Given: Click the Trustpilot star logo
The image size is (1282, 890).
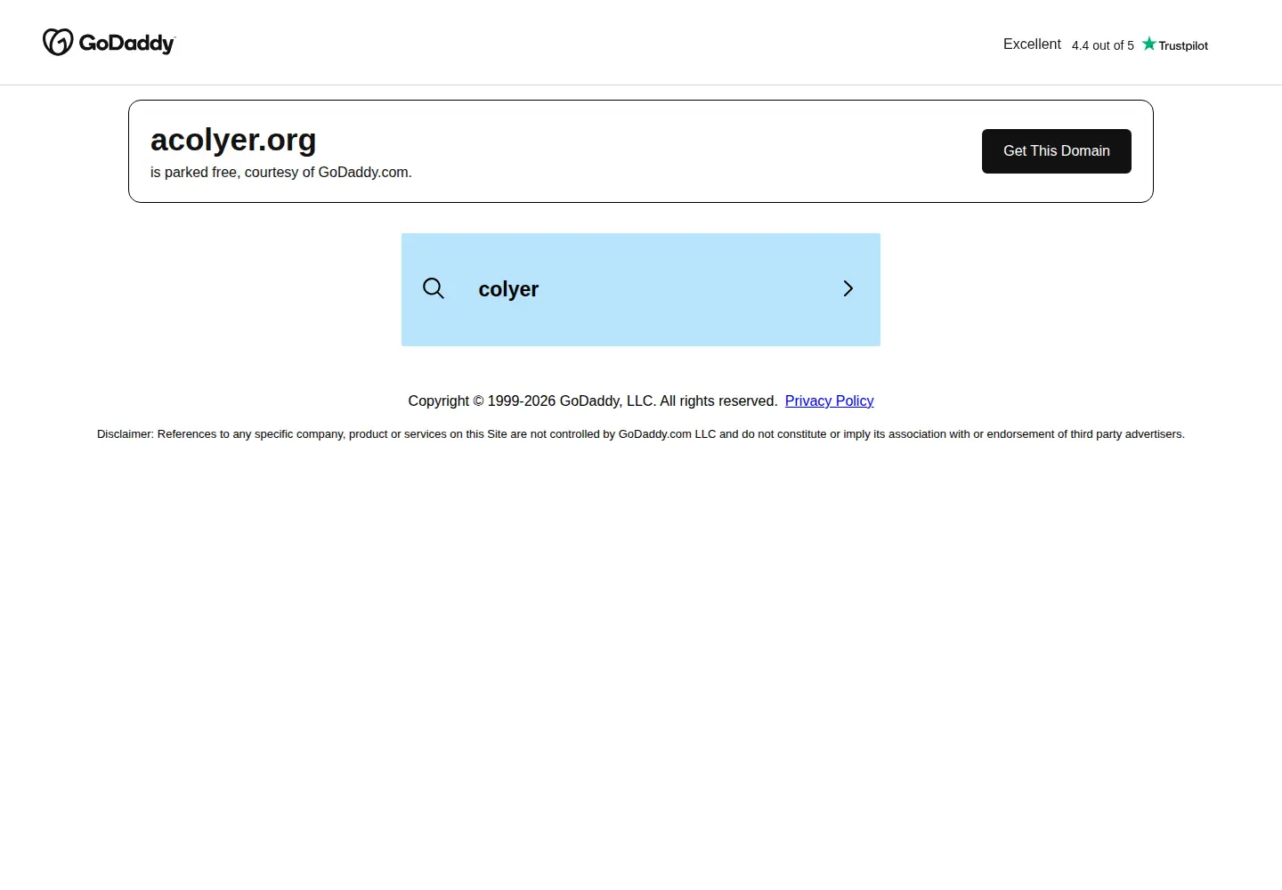Looking at the screenshot, I should tap(1175, 44).
